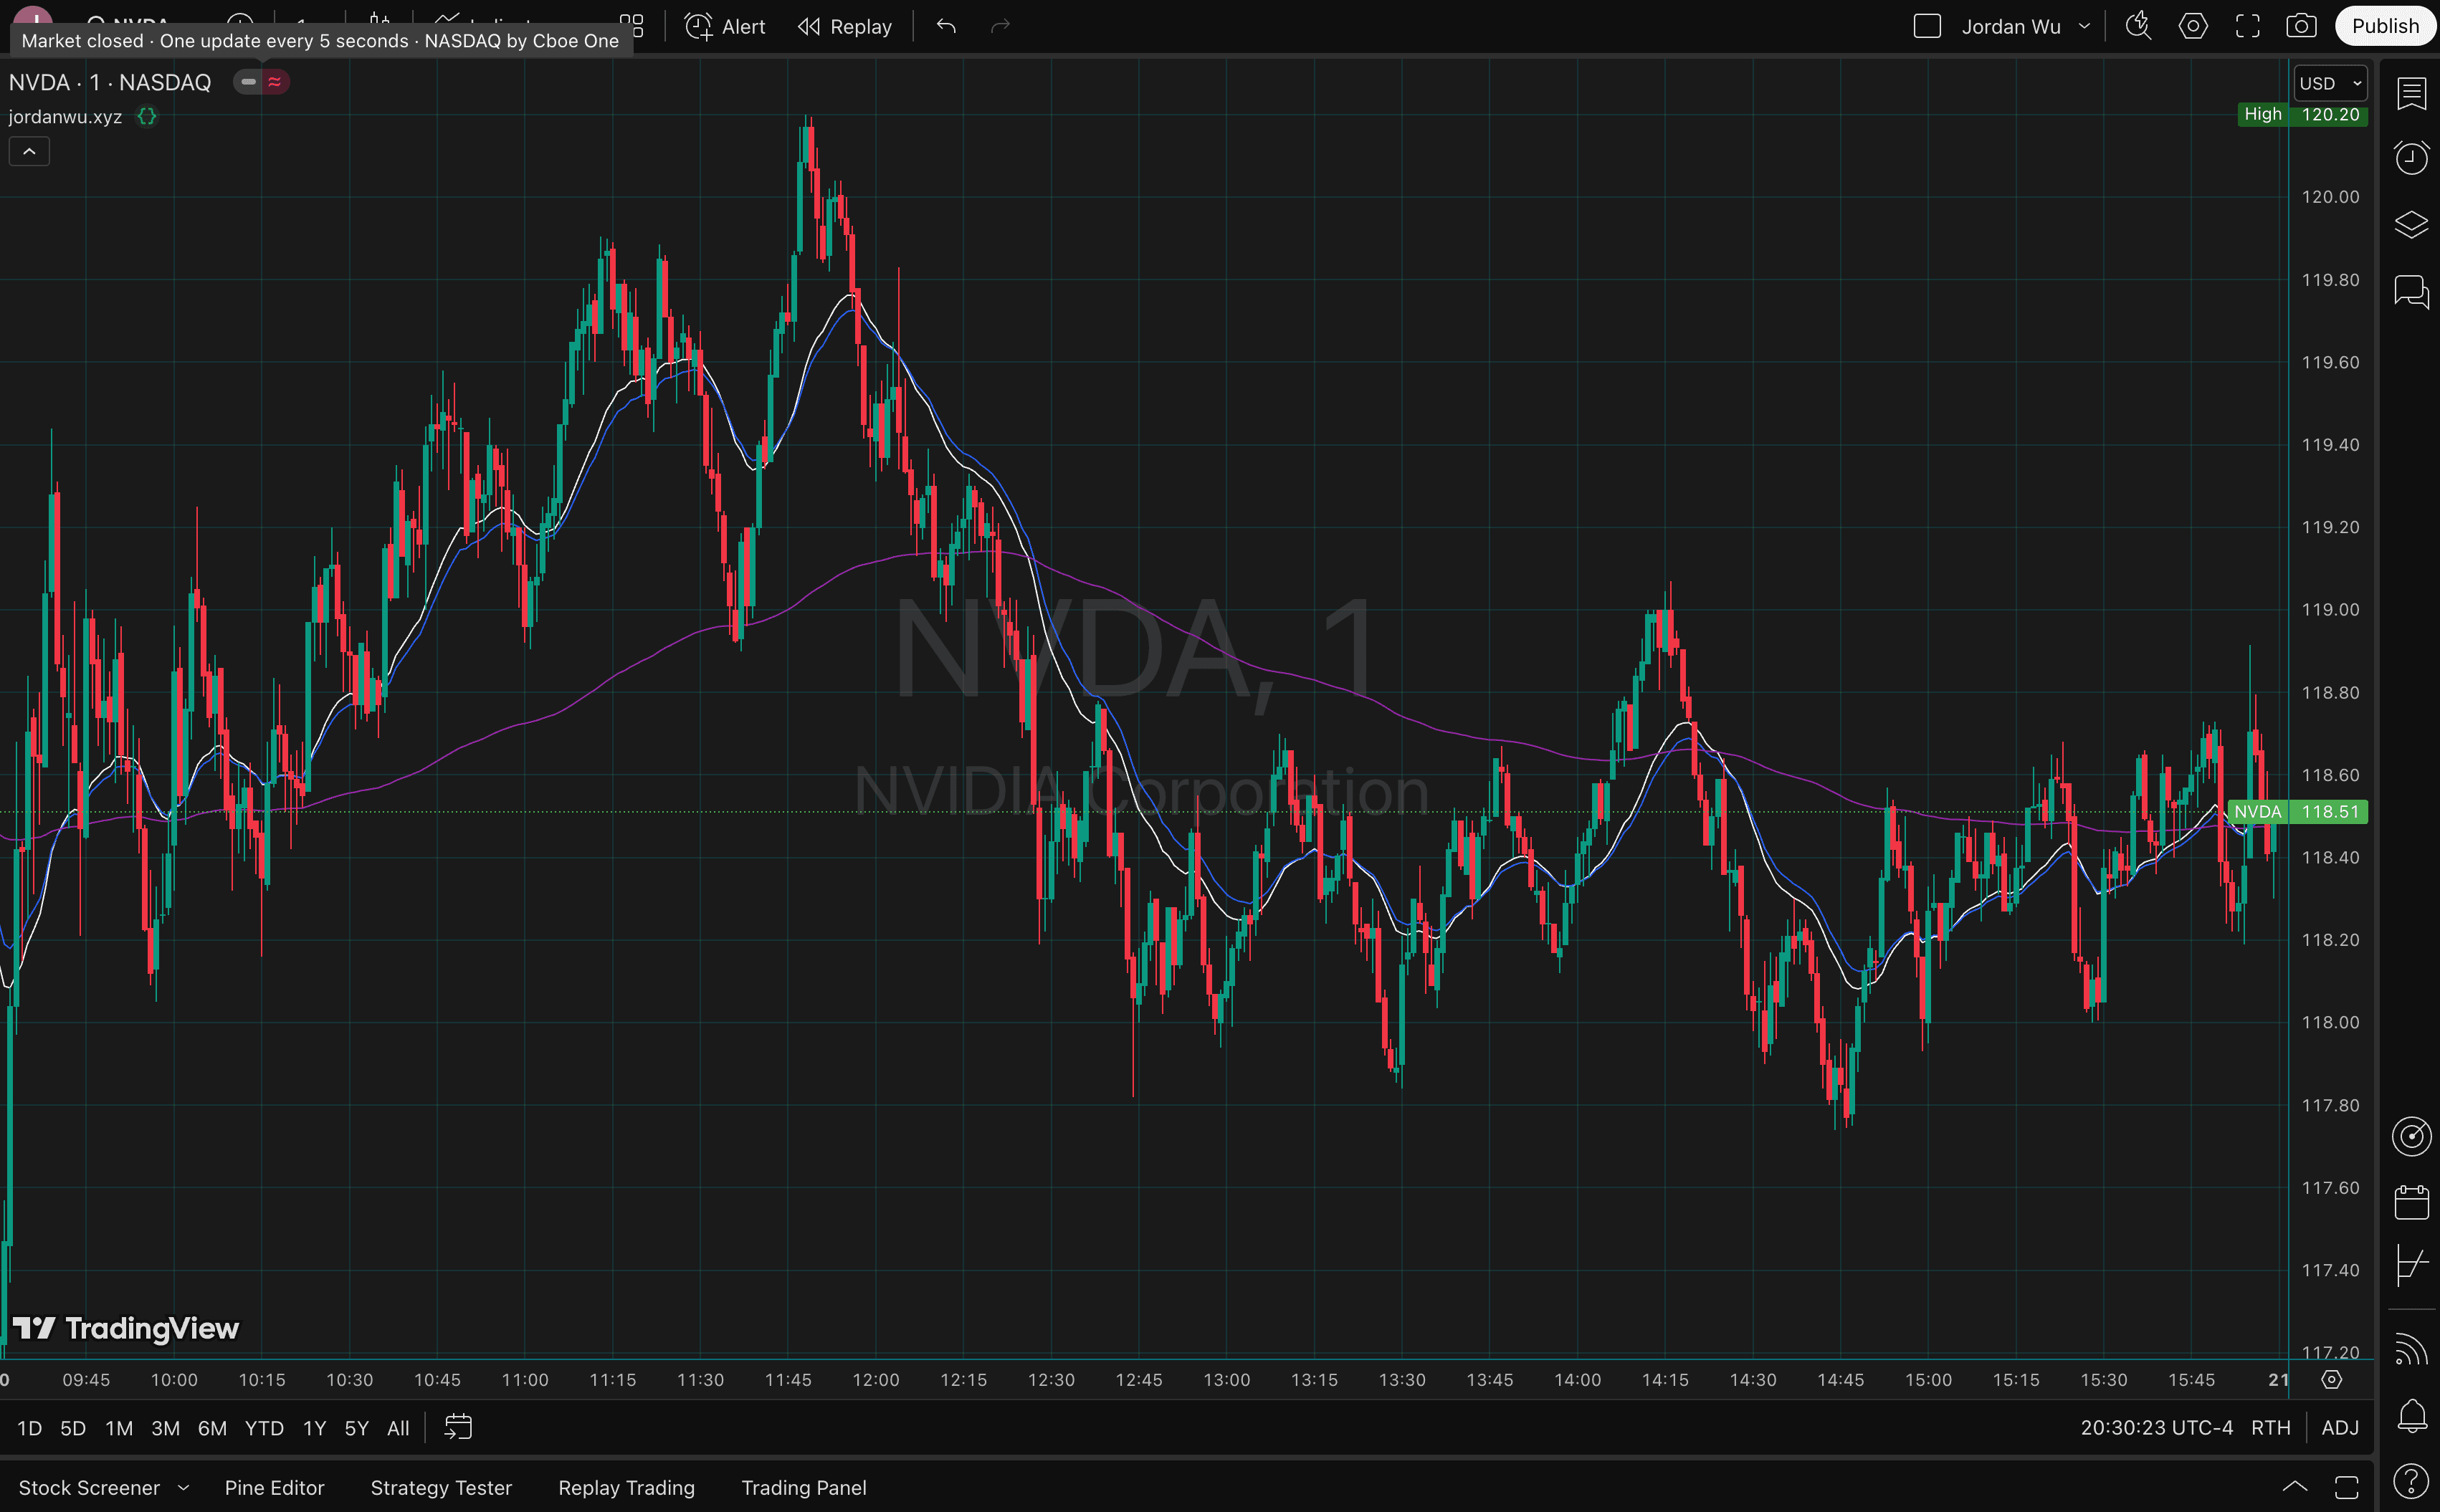Screen dimensions: 2440x1512
Task: Enter fullscreen chart mode
Action: pyautogui.click(x=2248, y=26)
